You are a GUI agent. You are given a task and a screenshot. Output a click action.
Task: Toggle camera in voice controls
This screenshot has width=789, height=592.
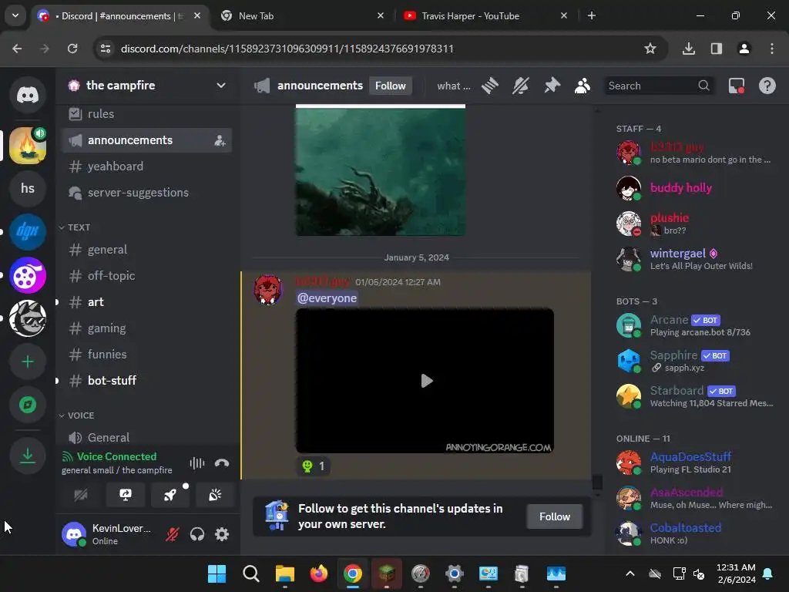pyautogui.click(x=80, y=495)
